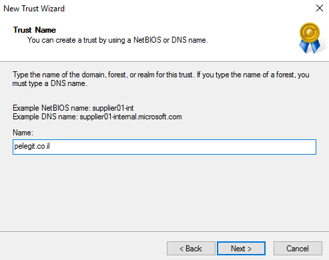Go back with the Back button
329x260 pixels.
(191, 248)
